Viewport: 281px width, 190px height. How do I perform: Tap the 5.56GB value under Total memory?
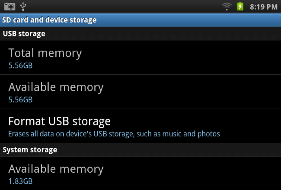[20, 65]
